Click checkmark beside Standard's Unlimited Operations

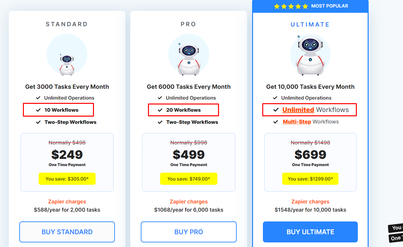coord(38,98)
